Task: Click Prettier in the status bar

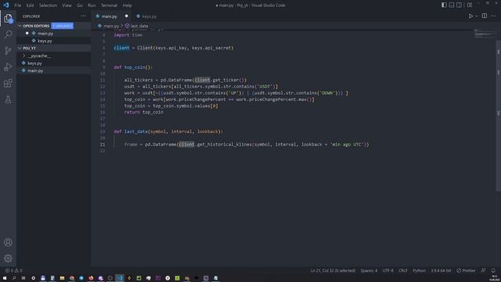Action: coord(466,270)
